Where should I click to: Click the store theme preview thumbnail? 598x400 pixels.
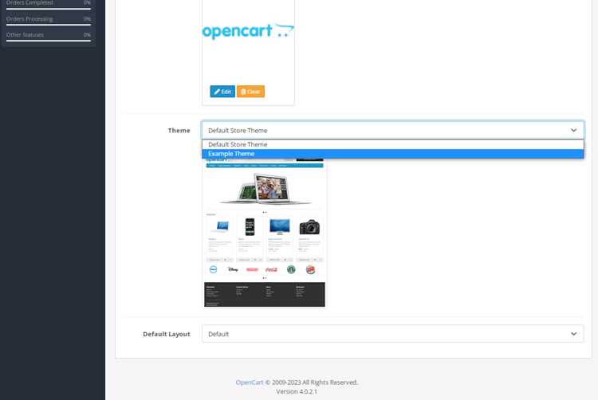pyautogui.click(x=265, y=233)
